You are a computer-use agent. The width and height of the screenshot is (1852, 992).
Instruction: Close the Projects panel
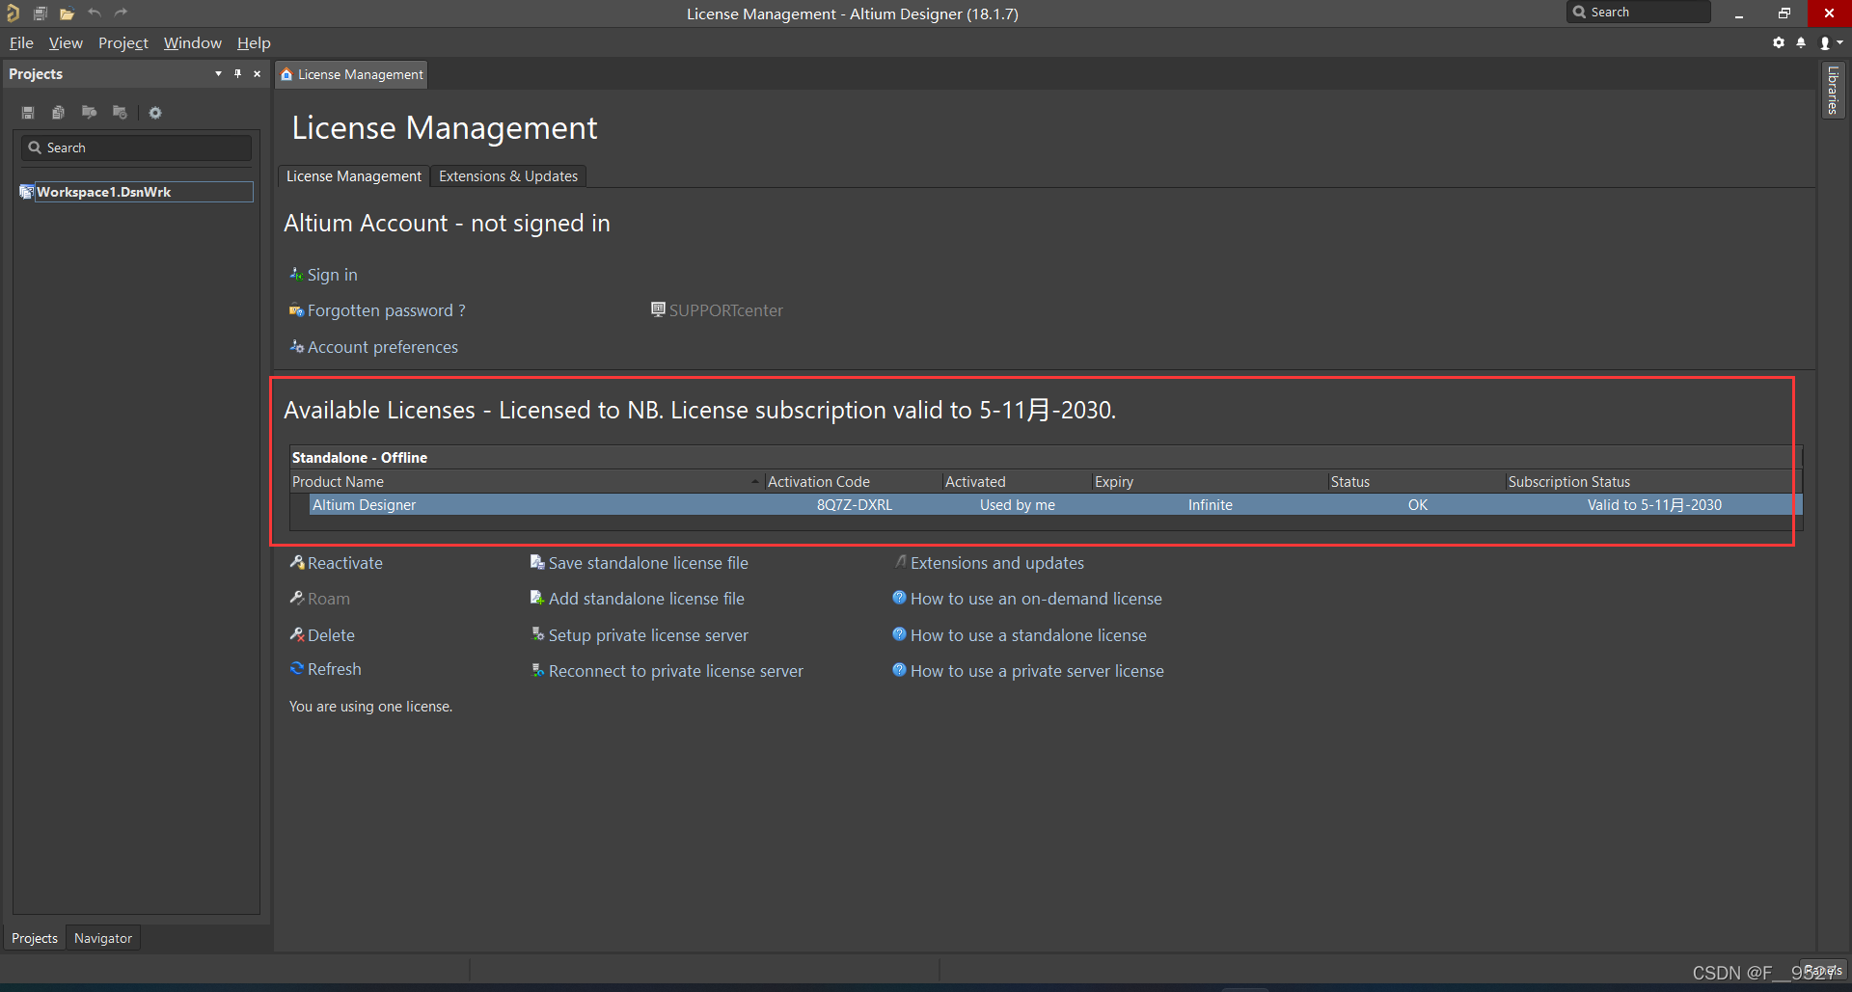tap(258, 74)
